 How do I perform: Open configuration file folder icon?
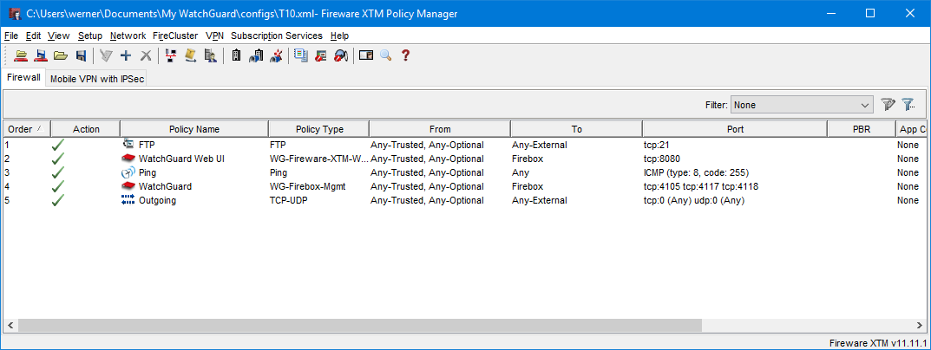coord(61,55)
